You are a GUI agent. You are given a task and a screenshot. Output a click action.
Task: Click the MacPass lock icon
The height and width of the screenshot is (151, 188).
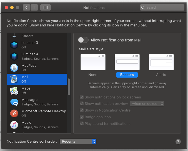click(x=14, y=68)
